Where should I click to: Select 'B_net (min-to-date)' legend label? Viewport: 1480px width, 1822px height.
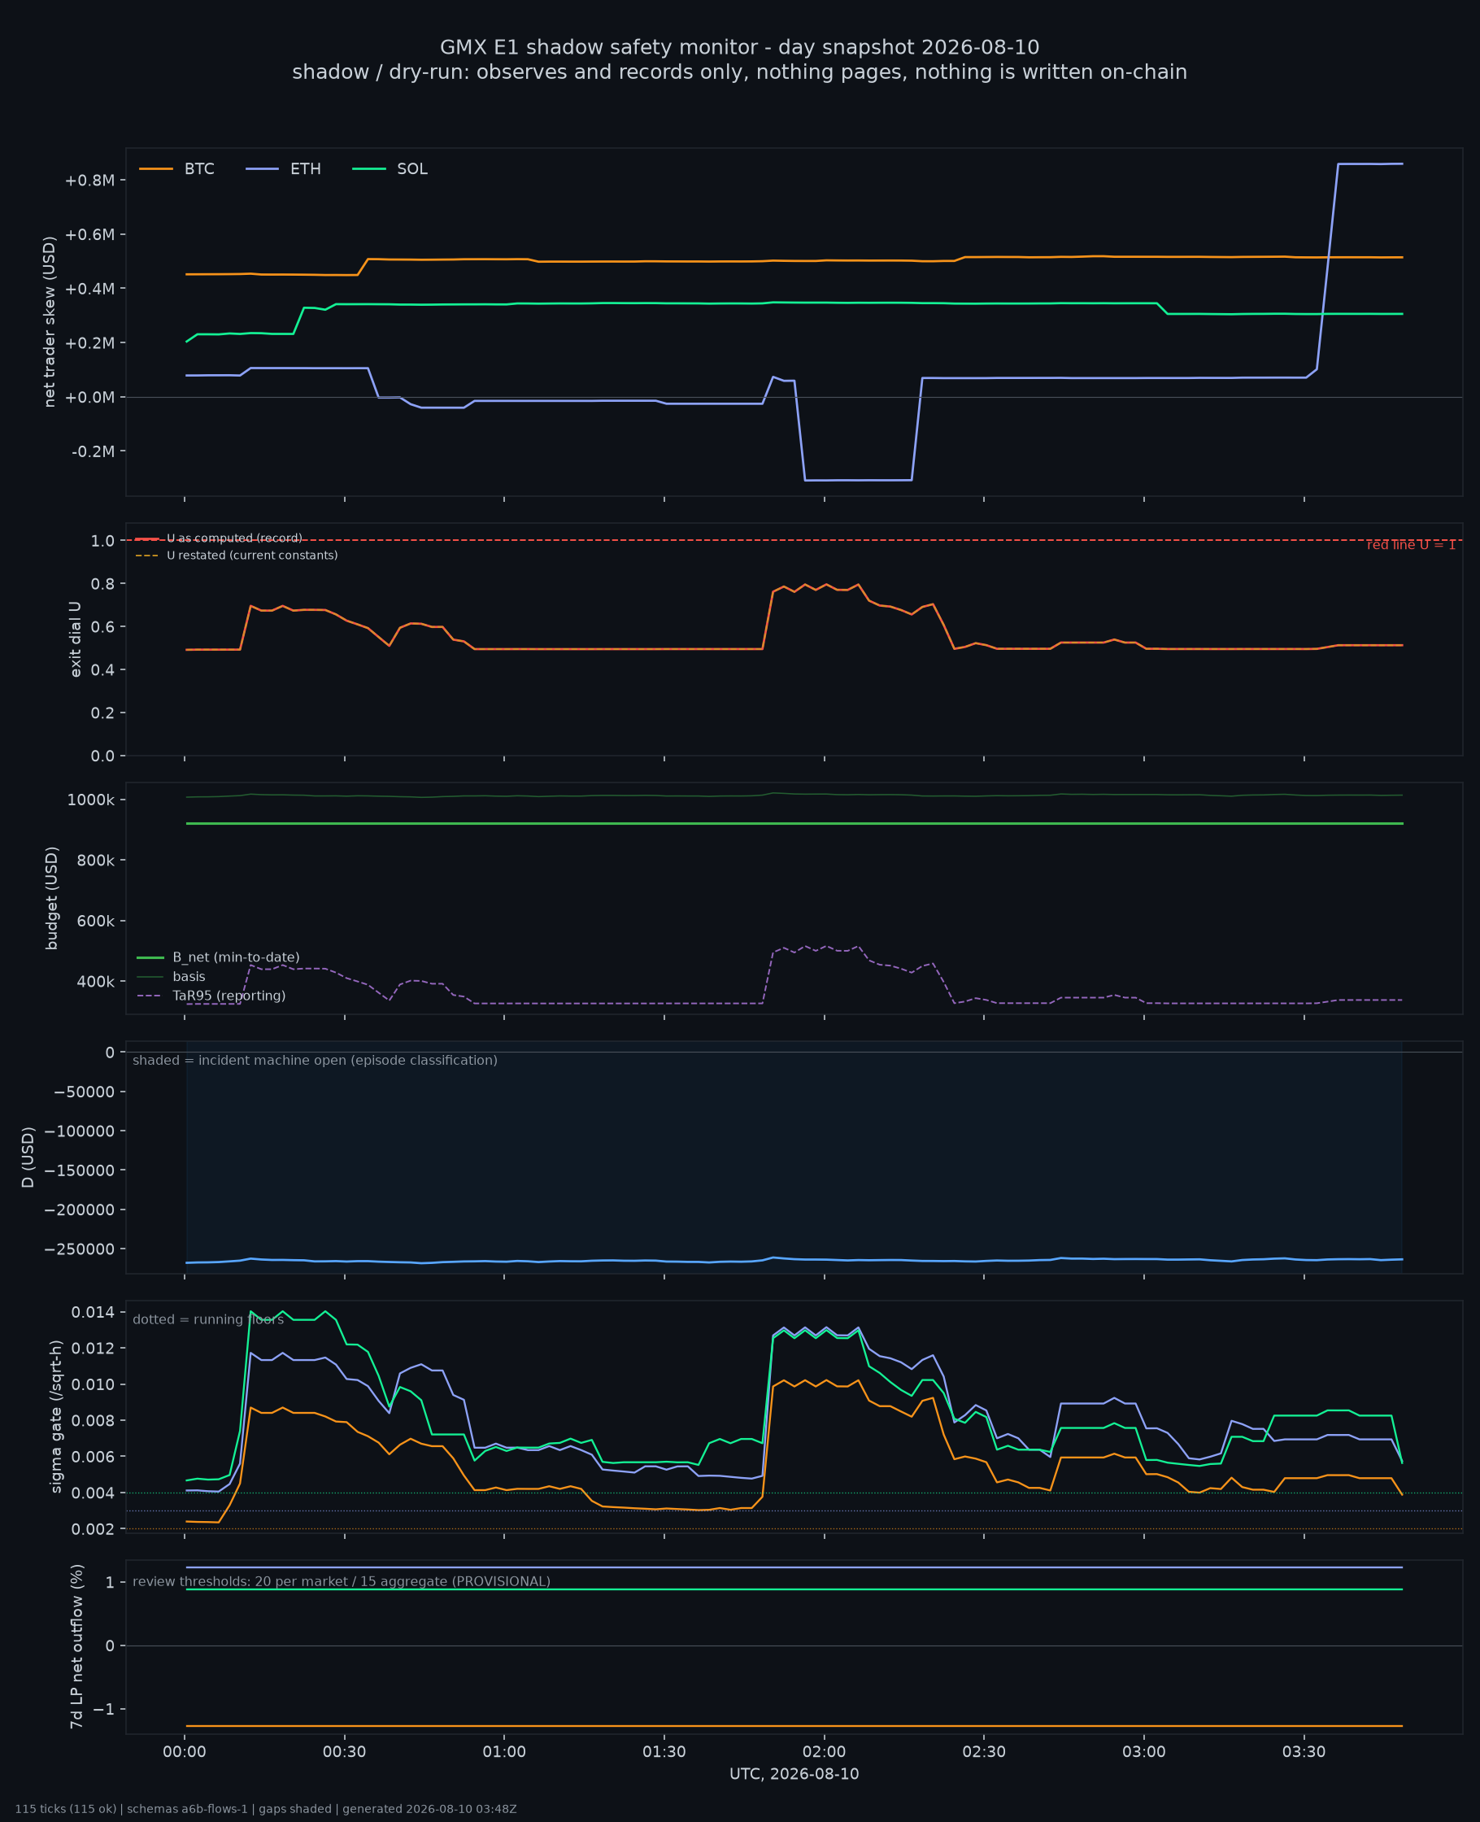point(236,957)
